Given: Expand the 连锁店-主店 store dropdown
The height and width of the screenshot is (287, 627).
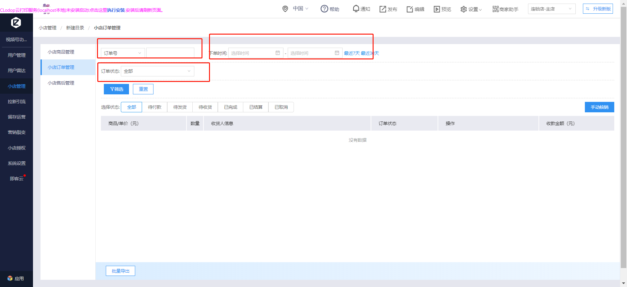Looking at the screenshot, I should pyautogui.click(x=552, y=9).
